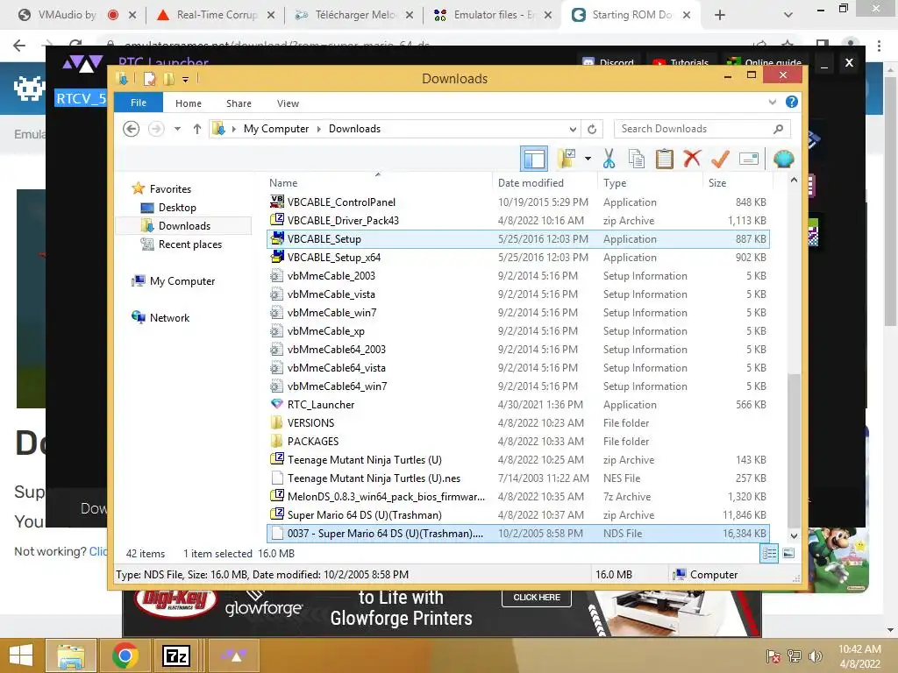Select the VBCABLE_Setup_x64 application
Viewport: 898px width, 673px height.
click(x=517, y=258)
